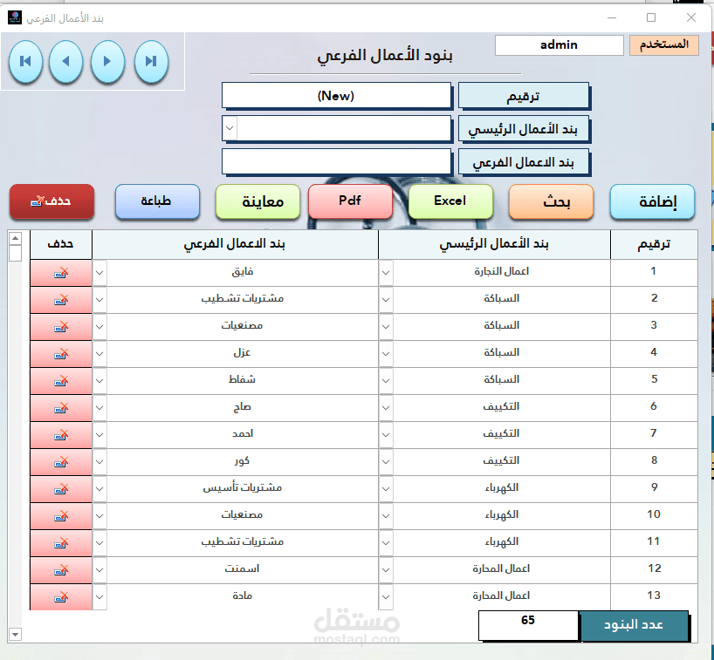The image size is (714, 660).
Task: Click the red حذف delete button
Action: (x=51, y=201)
